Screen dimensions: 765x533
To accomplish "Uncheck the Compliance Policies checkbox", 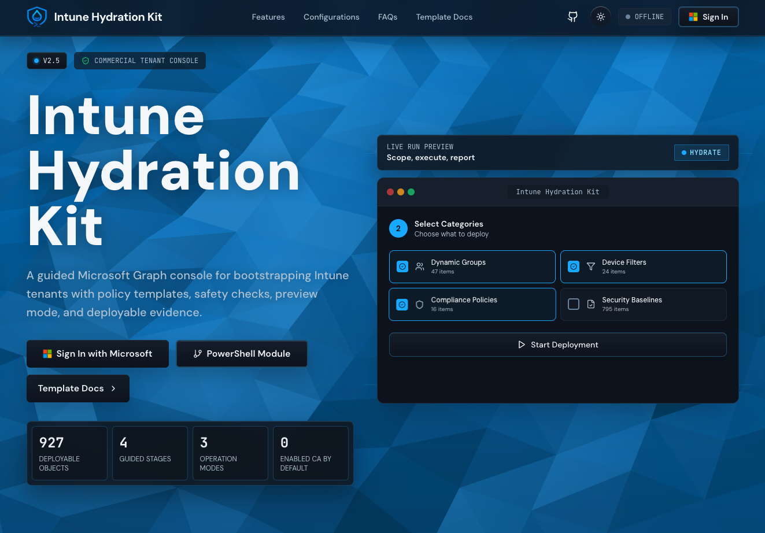I will pos(402,304).
